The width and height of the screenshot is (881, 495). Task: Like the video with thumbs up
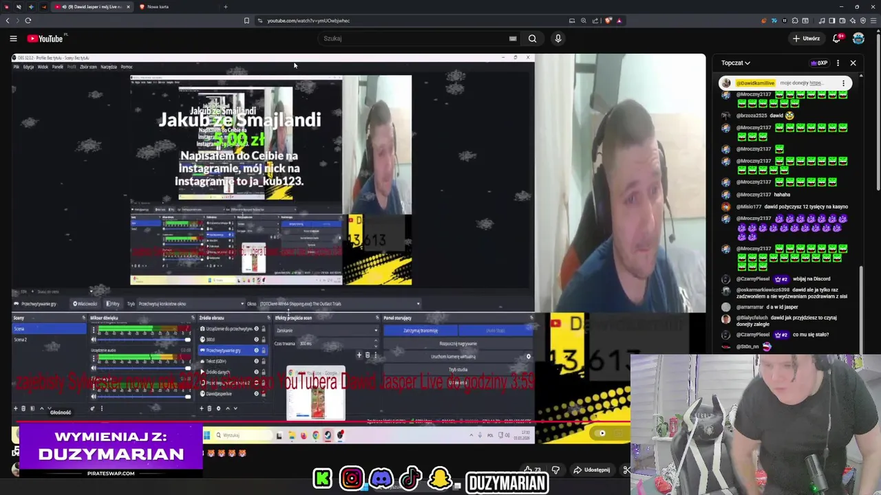[x=529, y=470]
